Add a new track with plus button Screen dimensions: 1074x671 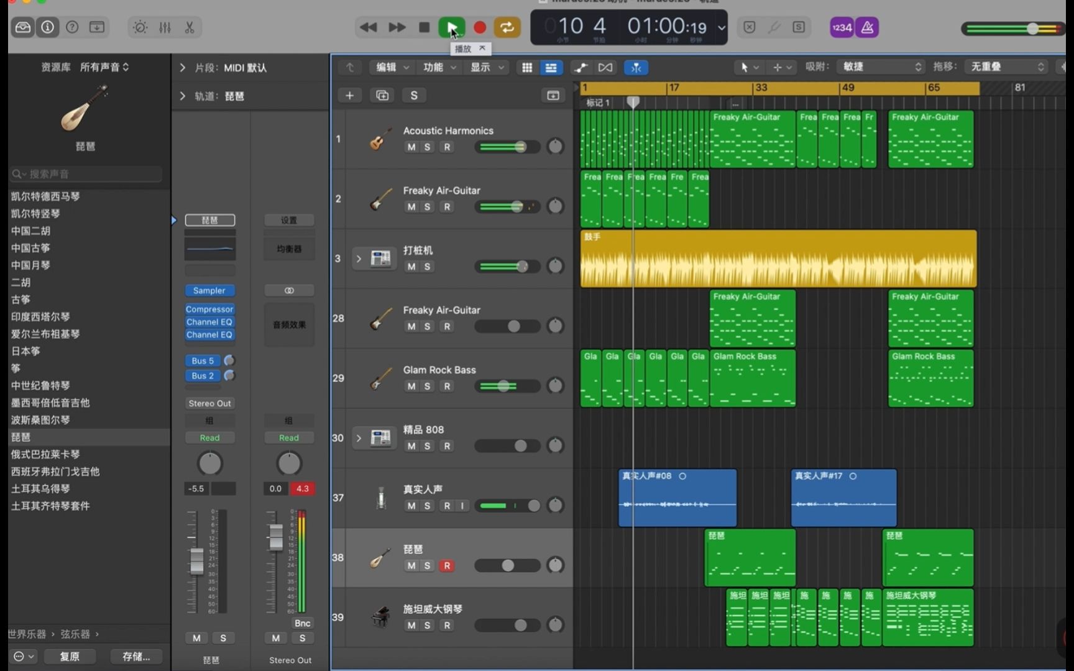pyautogui.click(x=350, y=95)
